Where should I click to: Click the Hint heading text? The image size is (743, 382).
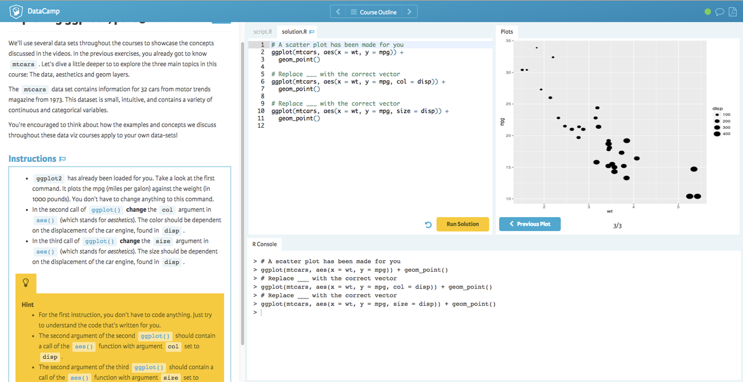[28, 304]
